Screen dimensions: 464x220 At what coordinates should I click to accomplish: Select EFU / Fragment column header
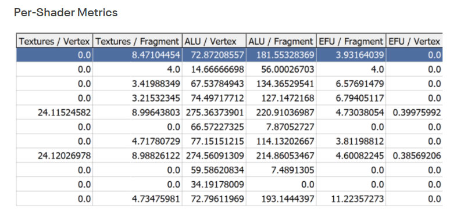(x=351, y=41)
